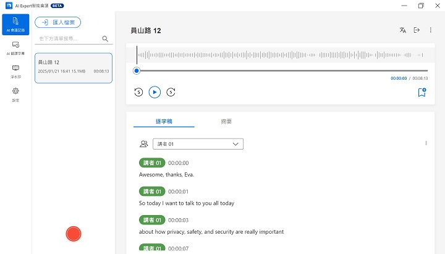Click the export icon beside translate
This screenshot has height=254, width=445.
(417, 30)
